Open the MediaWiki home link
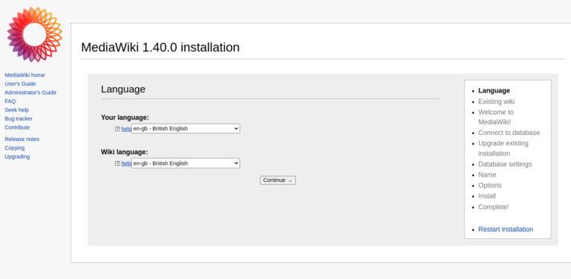Image resolution: width=571 pixels, height=279 pixels. (x=25, y=75)
